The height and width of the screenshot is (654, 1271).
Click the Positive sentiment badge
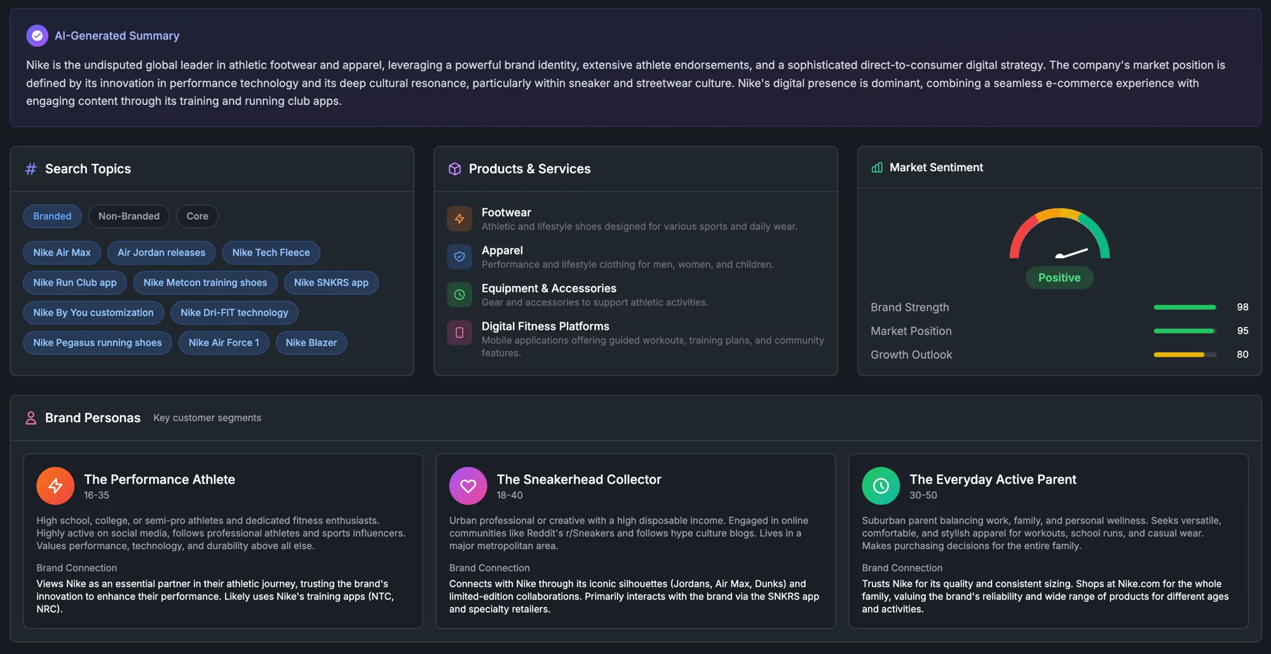pyautogui.click(x=1059, y=278)
